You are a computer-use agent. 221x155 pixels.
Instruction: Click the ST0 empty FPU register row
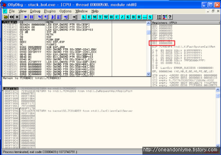(185, 75)
